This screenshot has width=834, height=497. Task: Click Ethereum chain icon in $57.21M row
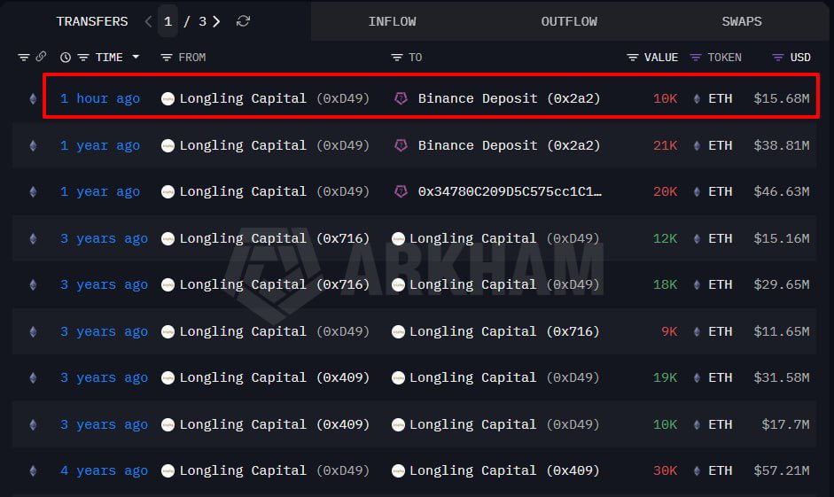pyautogui.click(x=33, y=471)
